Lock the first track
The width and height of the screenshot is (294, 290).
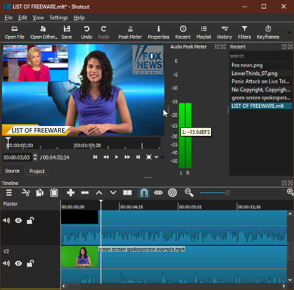(x=30, y=221)
